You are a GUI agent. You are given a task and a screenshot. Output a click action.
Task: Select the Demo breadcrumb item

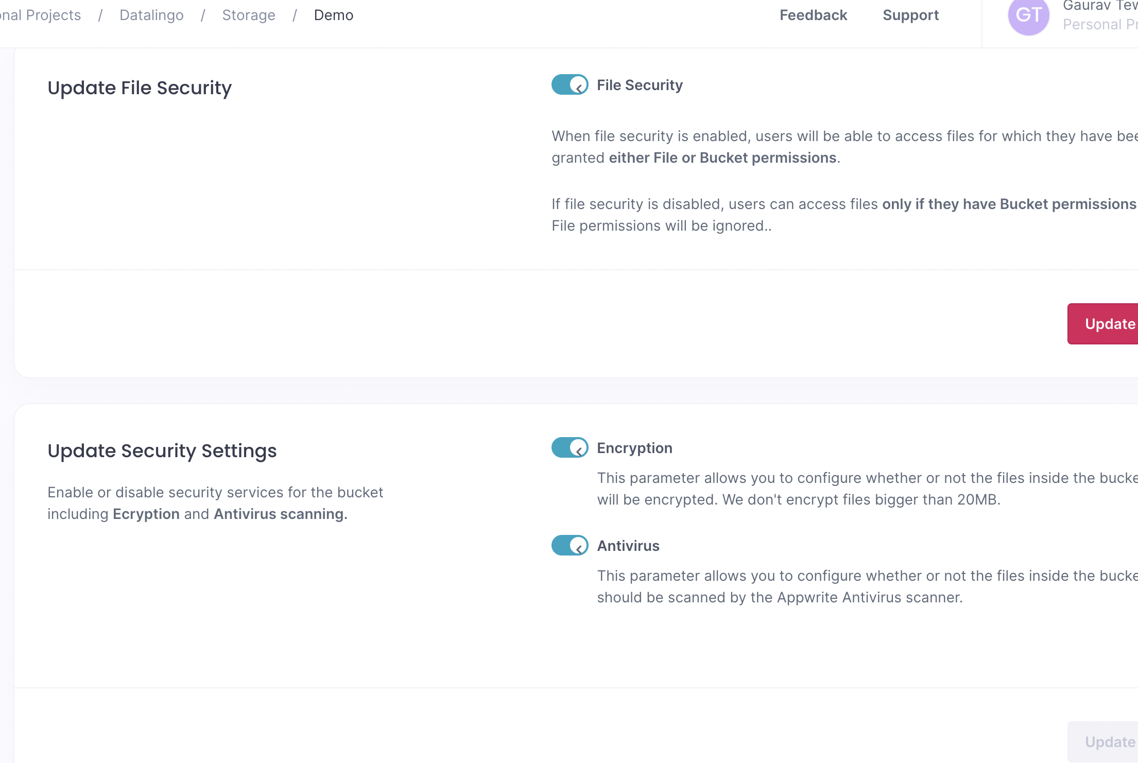(x=334, y=15)
